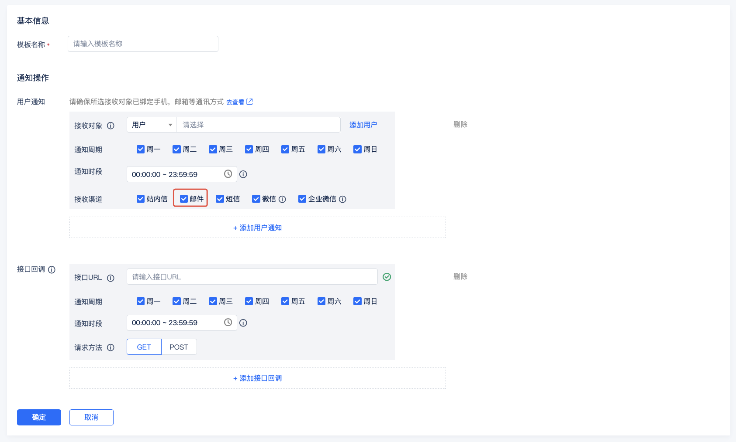Screen dimensions: 736x442
Task: Click info icon next to 请求方法
Action: click(111, 347)
